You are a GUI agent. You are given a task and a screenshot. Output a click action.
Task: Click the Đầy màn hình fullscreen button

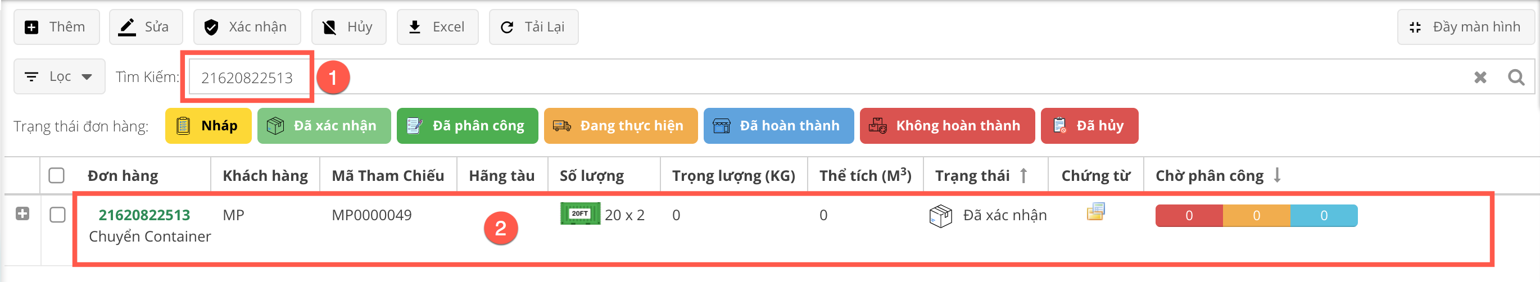1466,27
